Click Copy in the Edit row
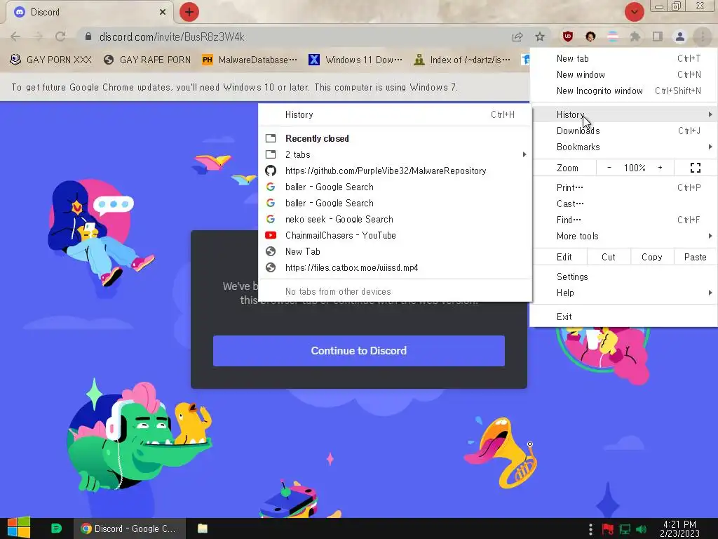The height and width of the screenshot is (539, 718). pyautogui.click(x=651, y=257)
